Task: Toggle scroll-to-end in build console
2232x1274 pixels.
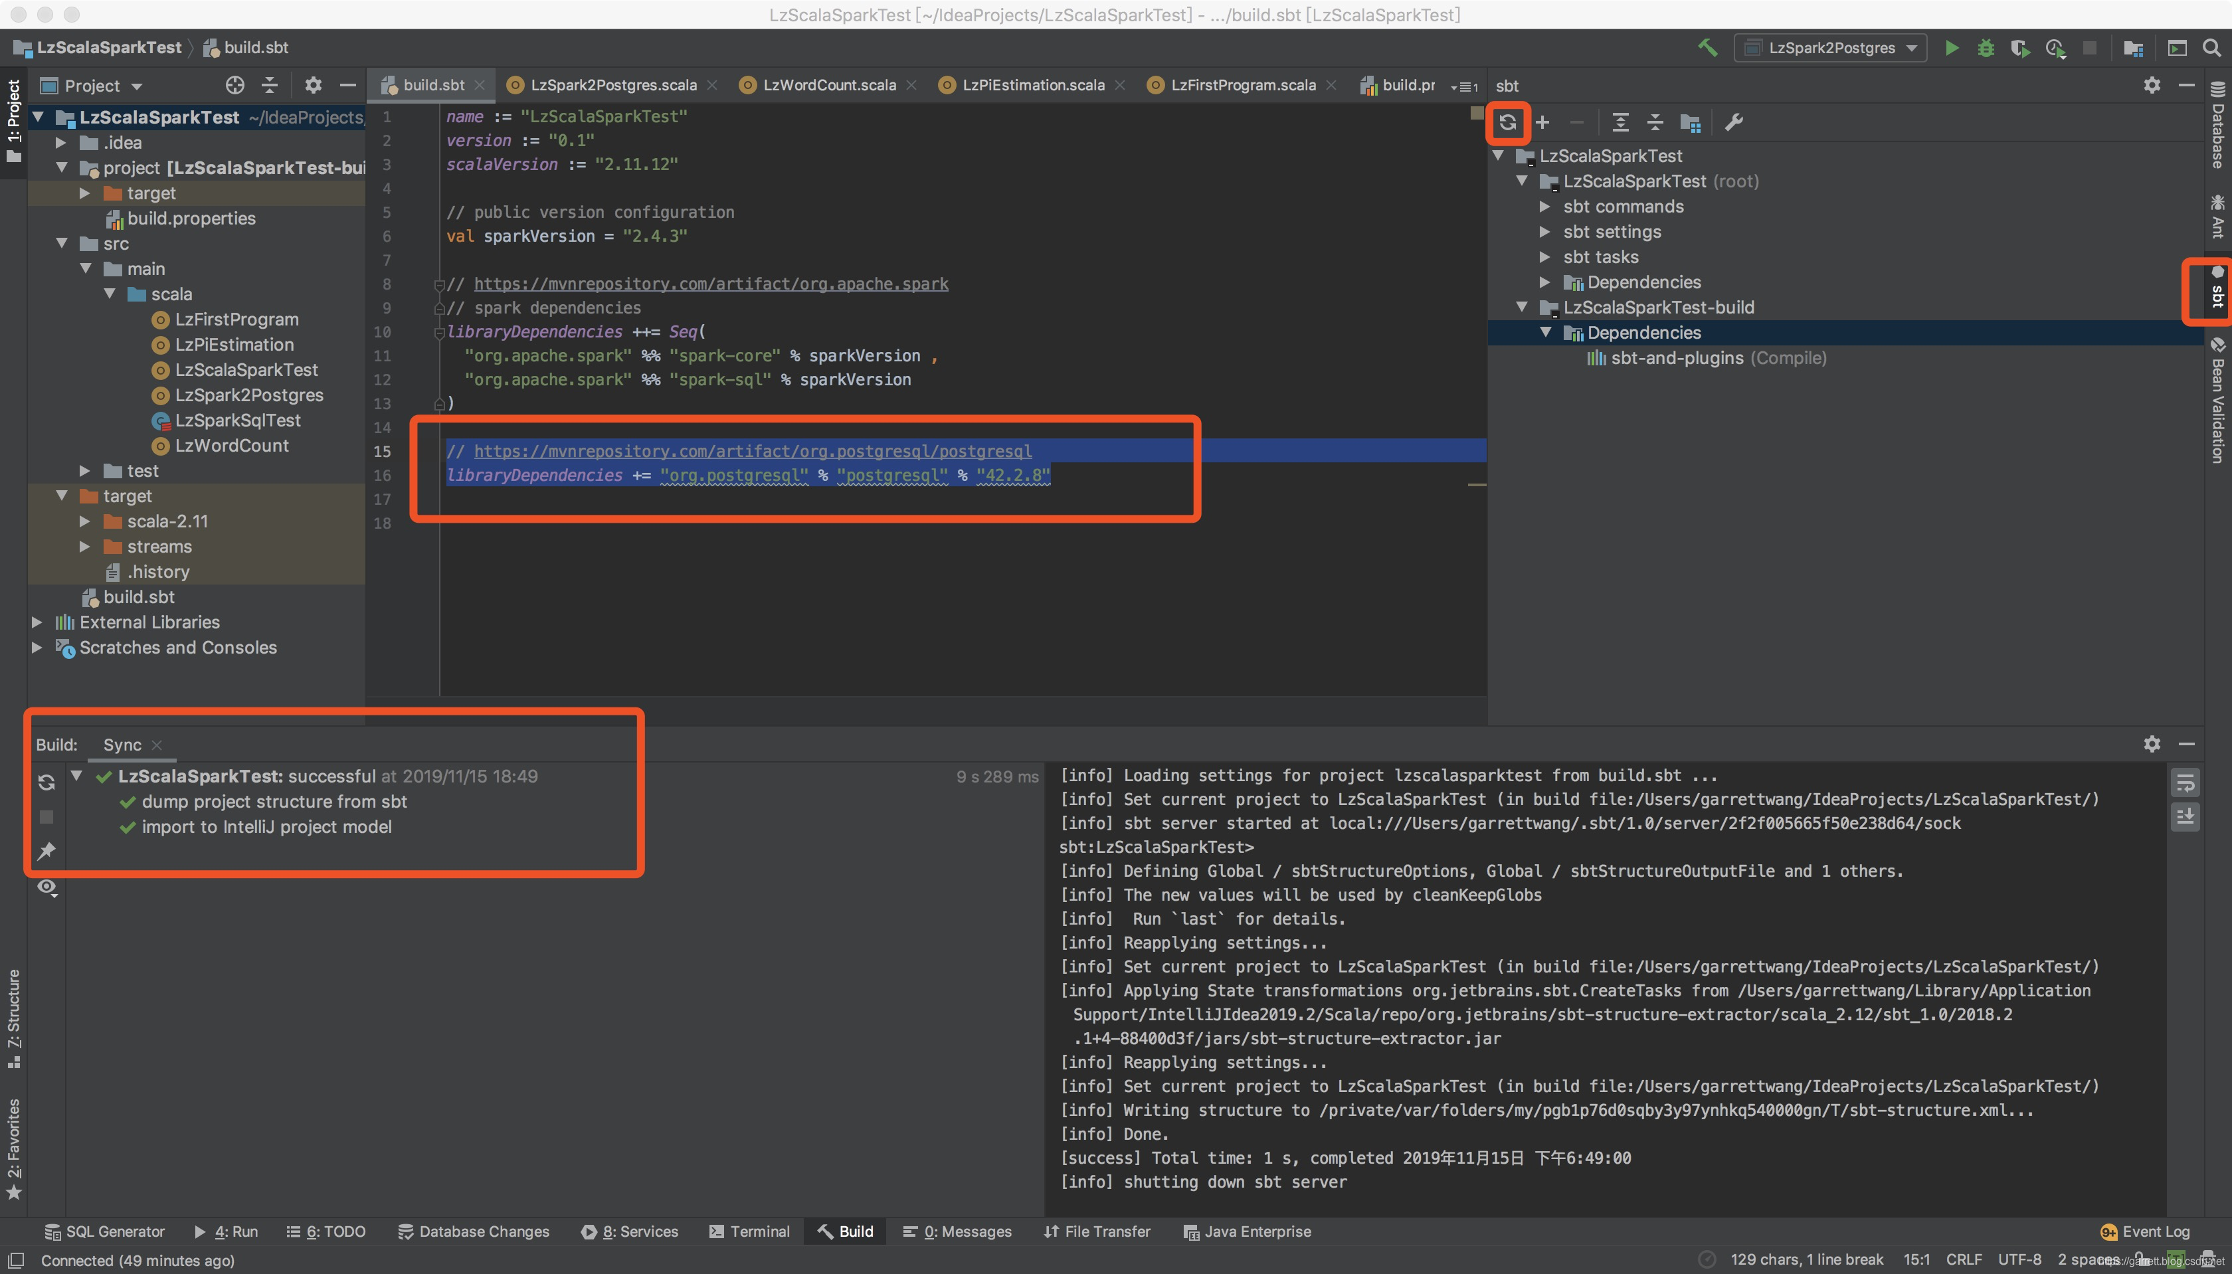Action: tap(2185, 816)
